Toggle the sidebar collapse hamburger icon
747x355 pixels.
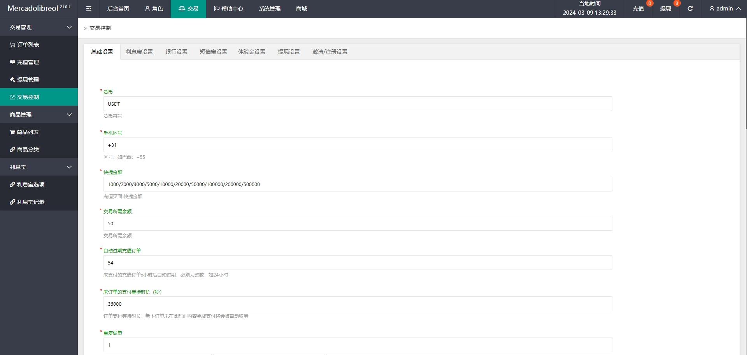89,9
